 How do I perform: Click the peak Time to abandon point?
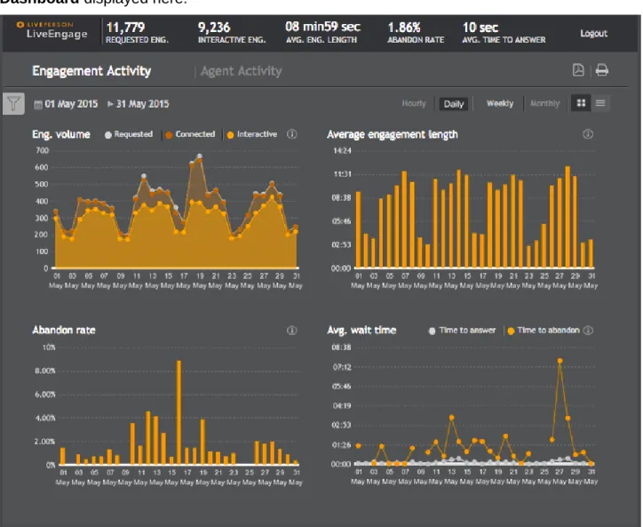560,361
